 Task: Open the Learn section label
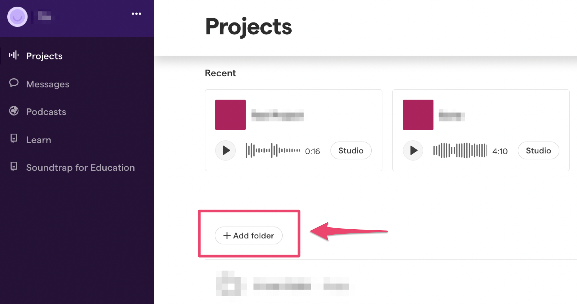pyautogui.click(x=39, y=140)
